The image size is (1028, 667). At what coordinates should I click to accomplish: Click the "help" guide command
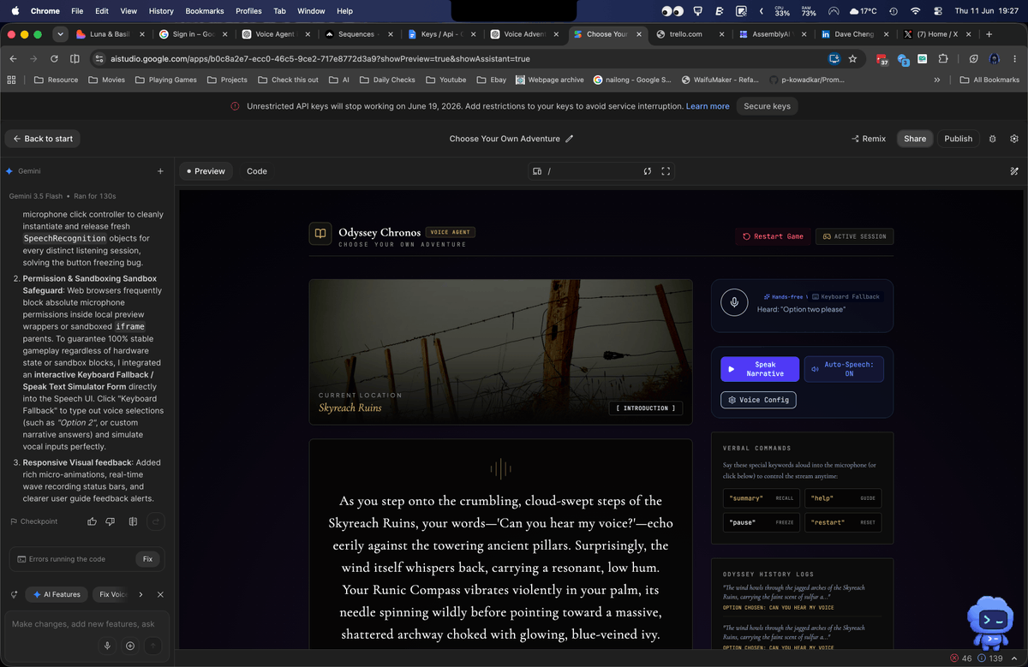[843, 498]
